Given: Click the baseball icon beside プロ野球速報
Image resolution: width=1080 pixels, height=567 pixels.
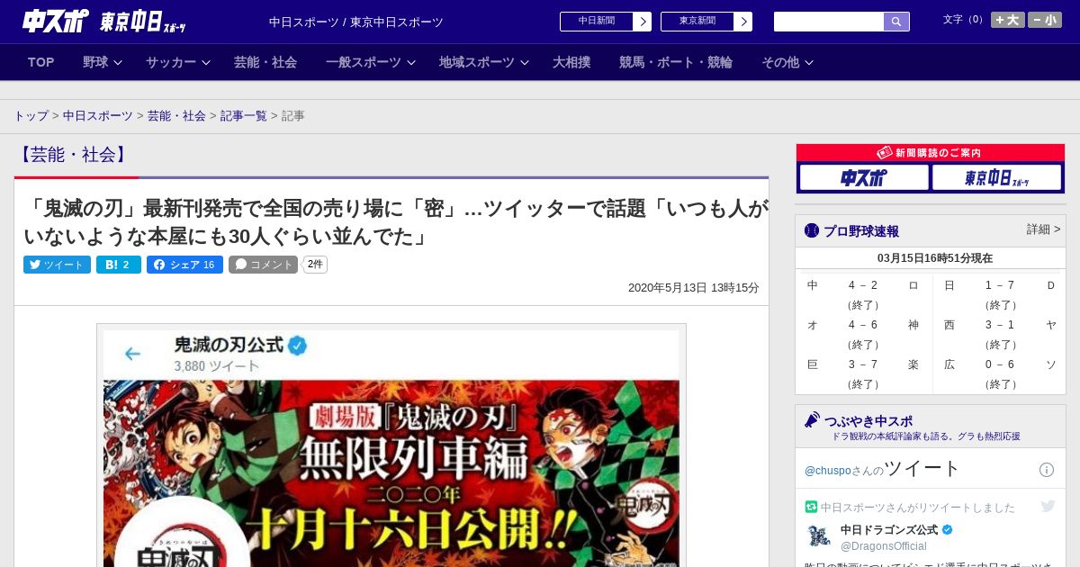Looking at the screenshot, I should 811,231.
